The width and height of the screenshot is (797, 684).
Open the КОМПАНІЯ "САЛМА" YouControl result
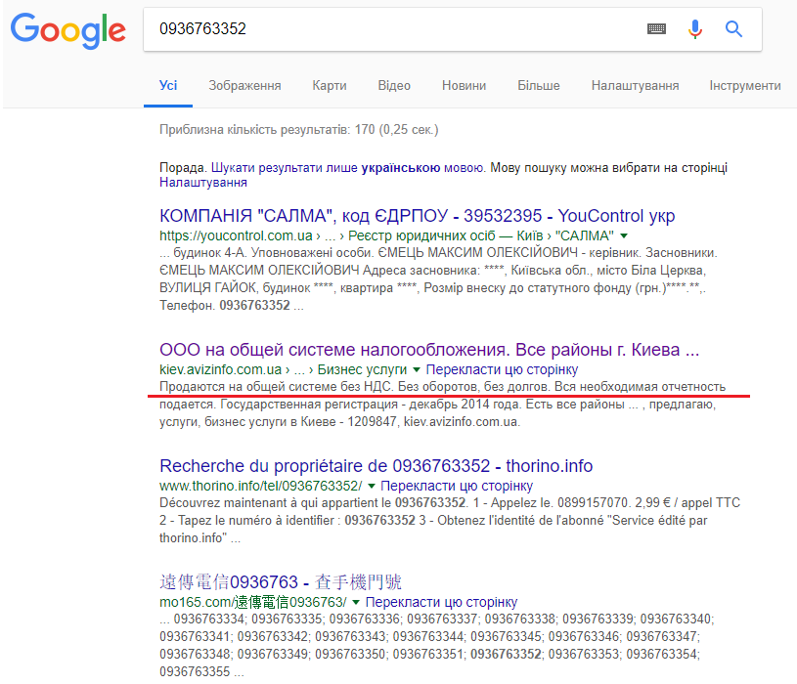pyautogui.click(x=418, y=216)
